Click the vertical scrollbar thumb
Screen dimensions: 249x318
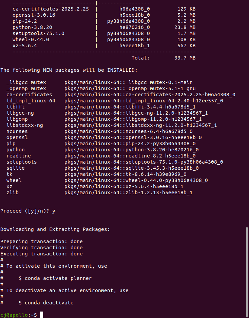click(247, 272)
